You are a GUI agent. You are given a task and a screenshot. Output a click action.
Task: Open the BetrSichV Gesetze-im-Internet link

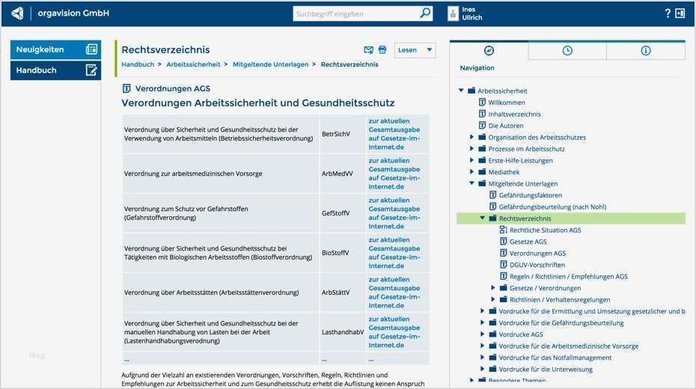(x=394, y=134)
